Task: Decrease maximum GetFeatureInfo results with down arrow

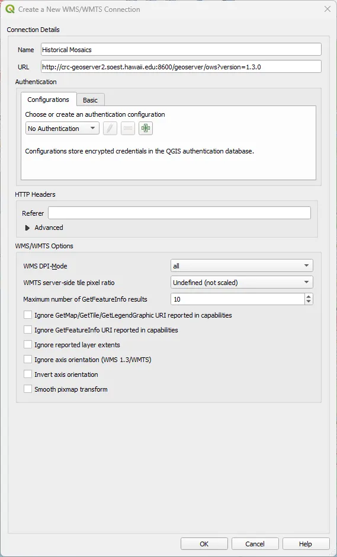Action: tap(309, 302)
